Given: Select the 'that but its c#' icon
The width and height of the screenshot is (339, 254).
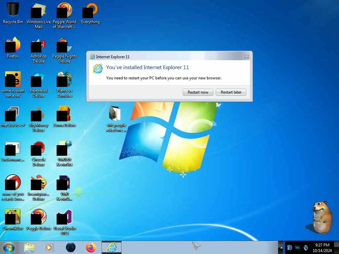Looking at the screenshot, I should click(x=13, y=117).
